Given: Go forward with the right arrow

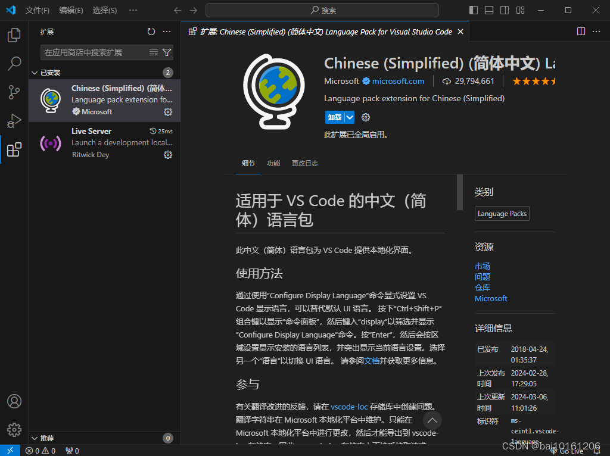Looking at the screenshot, I should [x=194, y=11].
